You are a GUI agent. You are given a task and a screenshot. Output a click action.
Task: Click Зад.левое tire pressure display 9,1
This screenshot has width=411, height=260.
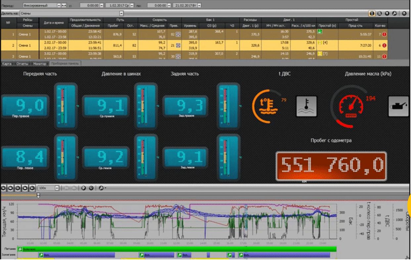(x=185, y=157)
